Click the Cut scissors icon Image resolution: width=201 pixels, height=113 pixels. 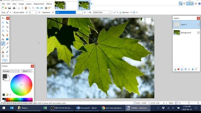[19, 8]
